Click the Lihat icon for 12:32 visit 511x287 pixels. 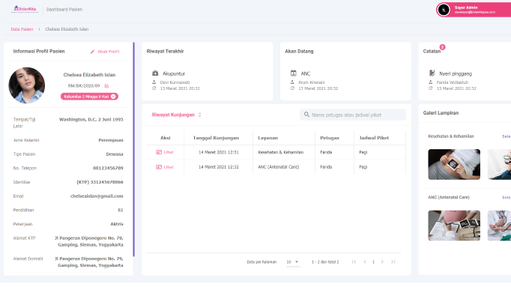point(159,167)
